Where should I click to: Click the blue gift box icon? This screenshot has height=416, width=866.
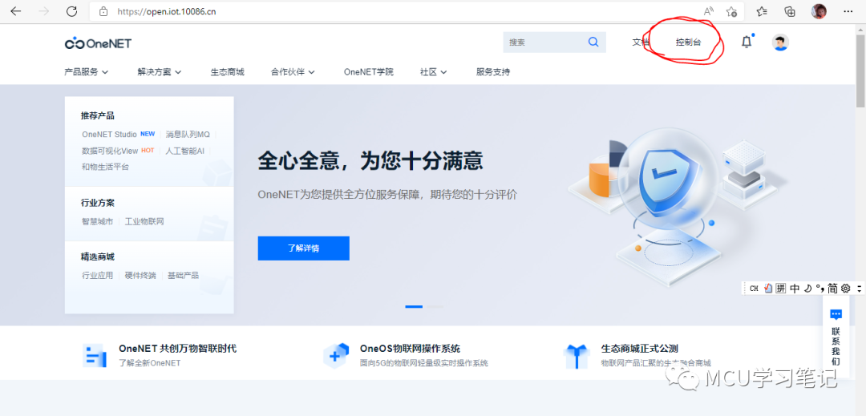point(577,356)
